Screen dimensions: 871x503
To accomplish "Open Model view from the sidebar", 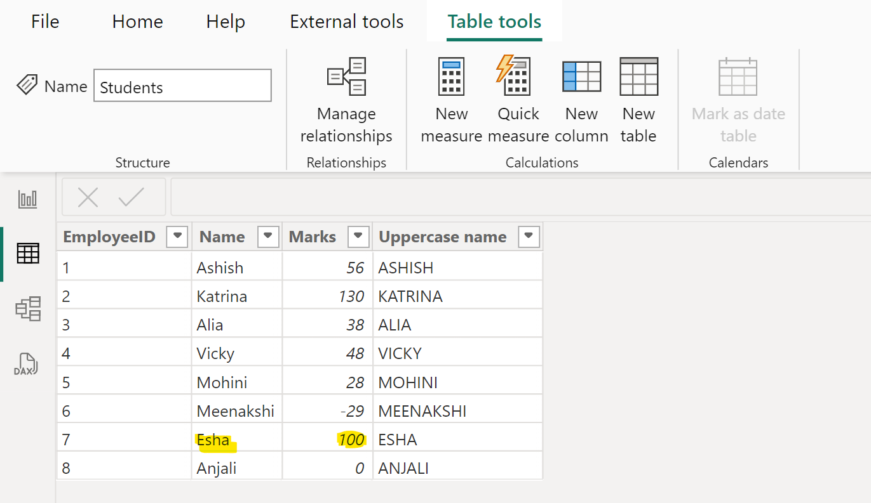I will coord(27,309).
